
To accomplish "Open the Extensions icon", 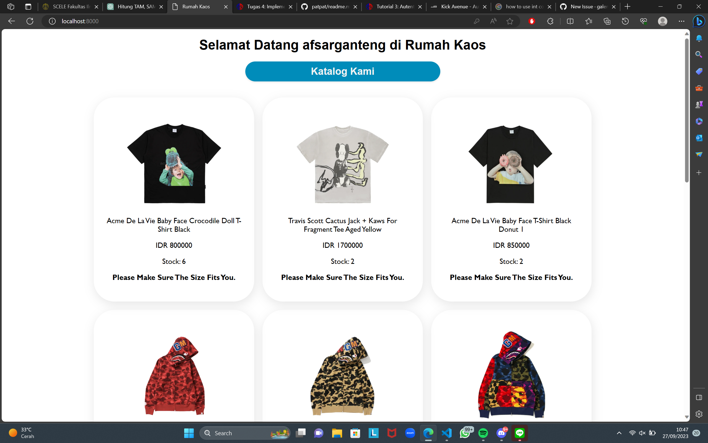I will pyautogui.click(x=550, y=21).
